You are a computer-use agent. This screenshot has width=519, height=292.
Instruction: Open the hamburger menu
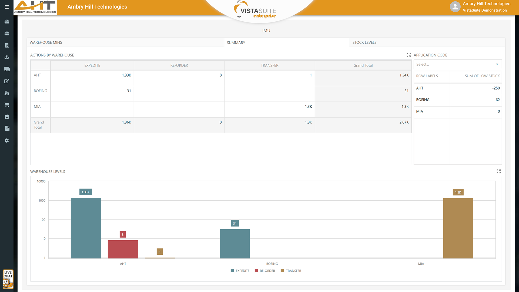click(x=7, y=7)
